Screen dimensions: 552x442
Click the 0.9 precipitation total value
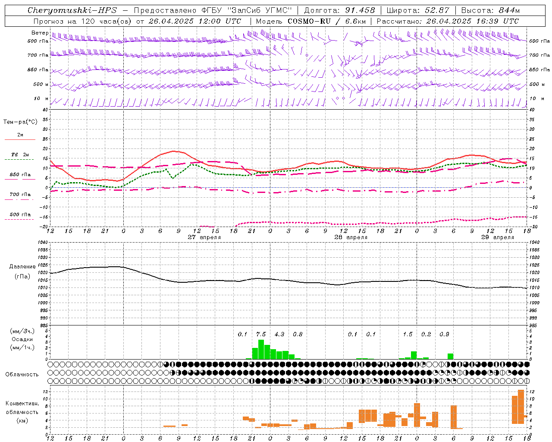(444, 334)
